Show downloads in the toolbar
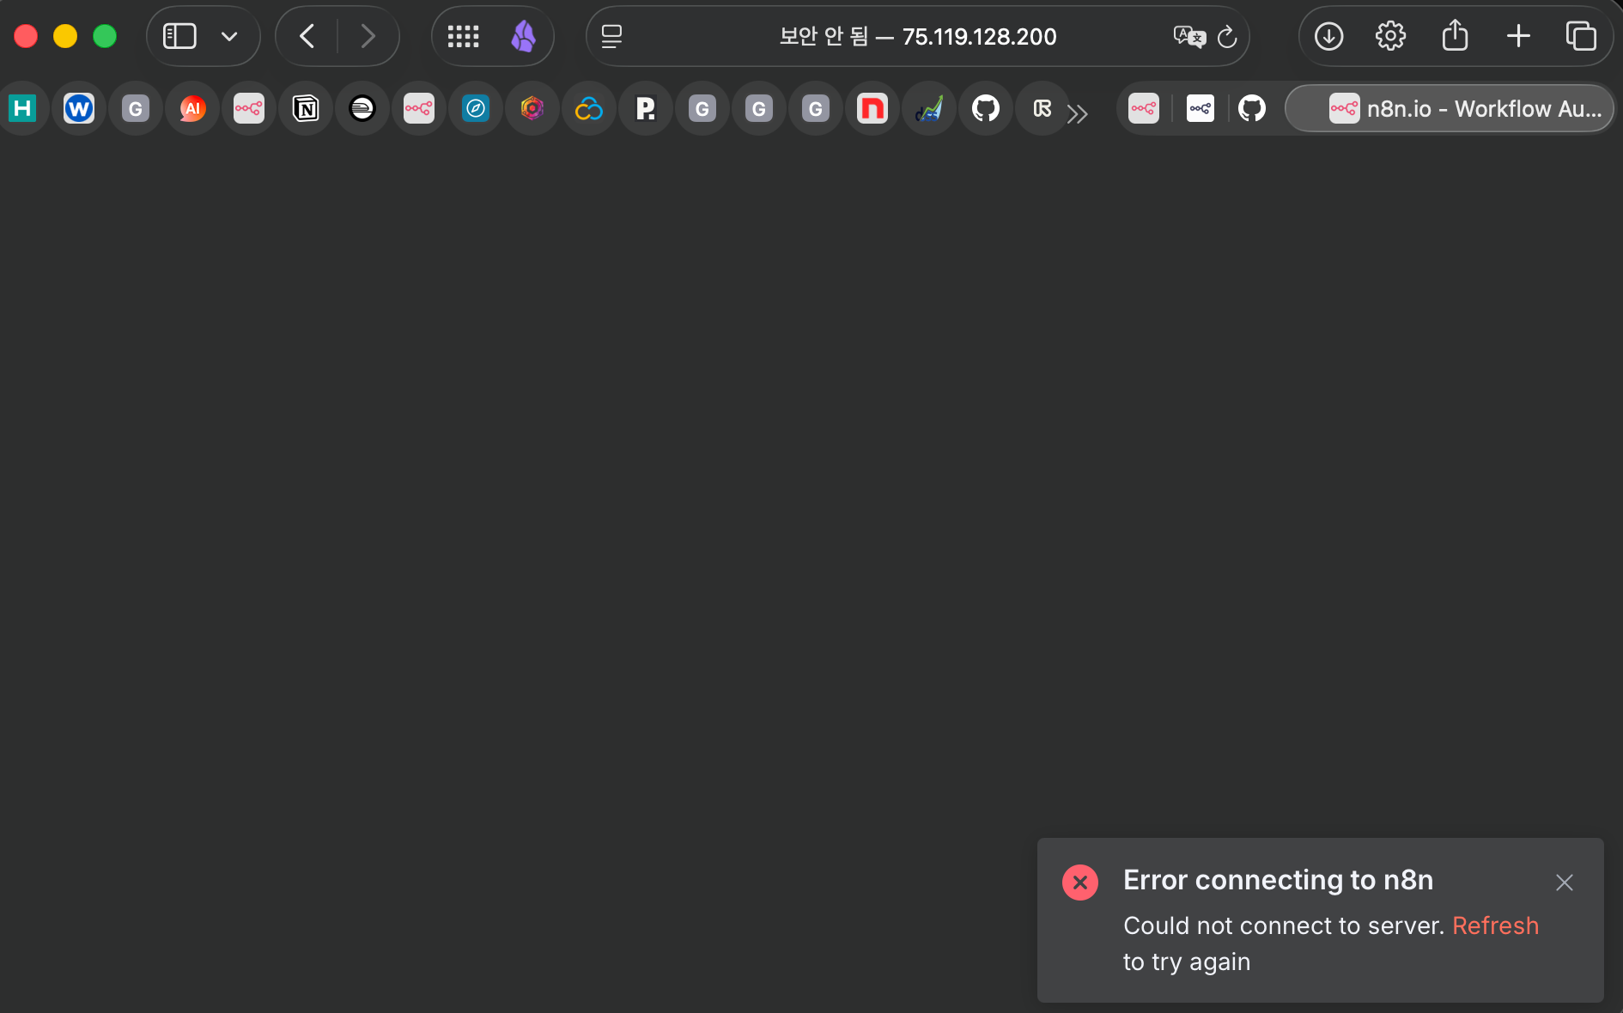This screenshot has height=1013, width=1623. [1328, 36]
